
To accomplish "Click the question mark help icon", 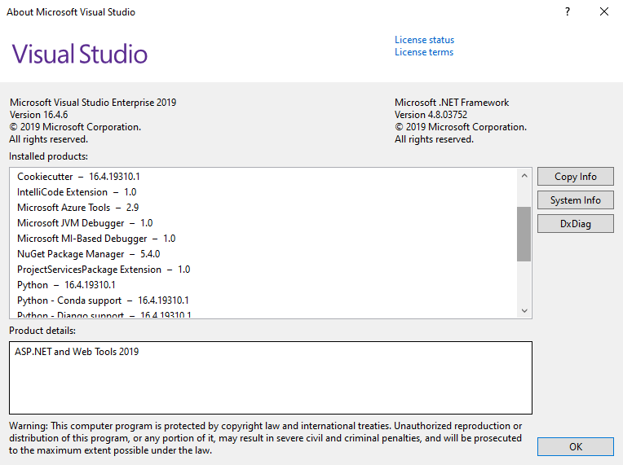I will [x=568, y=12].
